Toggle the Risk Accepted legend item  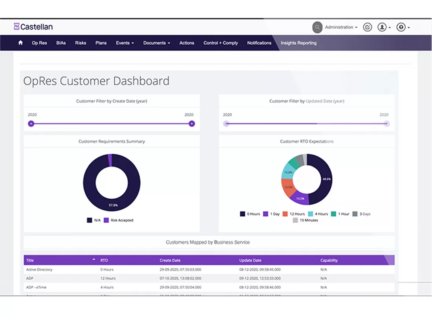[x=119, y=220]
